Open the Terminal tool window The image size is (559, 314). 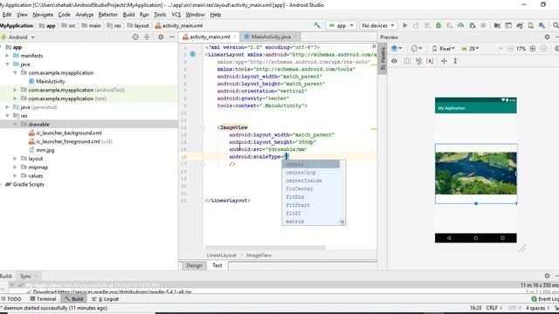click(43, 299)
